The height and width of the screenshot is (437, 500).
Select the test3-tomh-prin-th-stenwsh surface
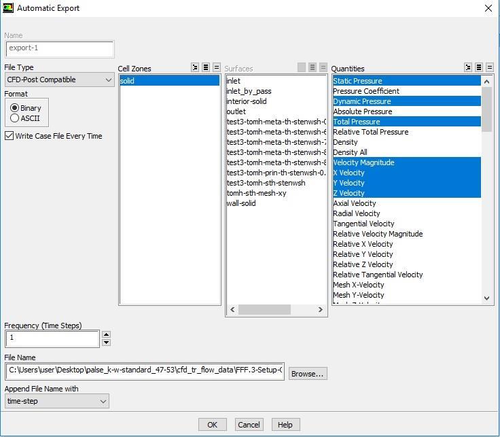[276, 173]
